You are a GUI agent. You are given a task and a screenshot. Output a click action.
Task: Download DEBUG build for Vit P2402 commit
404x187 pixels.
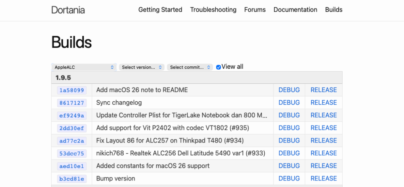(289, 128)
